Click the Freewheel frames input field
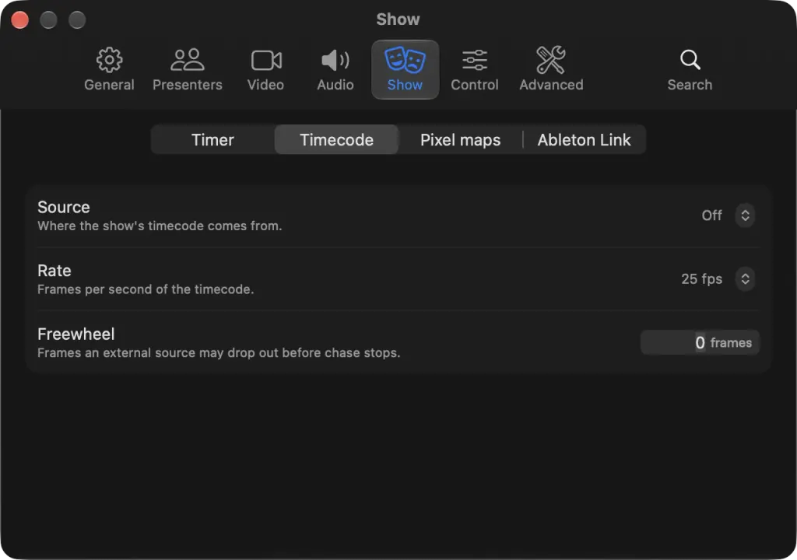 coord(700,342)
